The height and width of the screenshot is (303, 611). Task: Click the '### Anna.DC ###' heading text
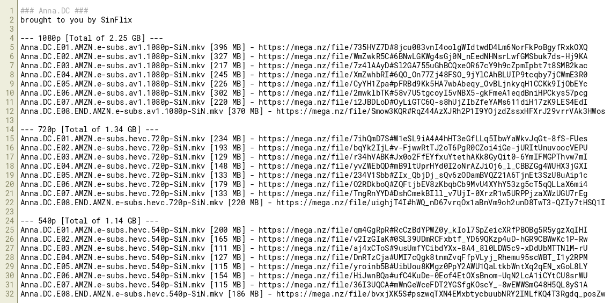click(54, 11)
